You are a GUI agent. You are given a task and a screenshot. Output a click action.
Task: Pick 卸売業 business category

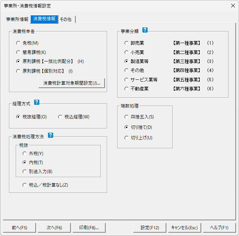pos(127,43)
